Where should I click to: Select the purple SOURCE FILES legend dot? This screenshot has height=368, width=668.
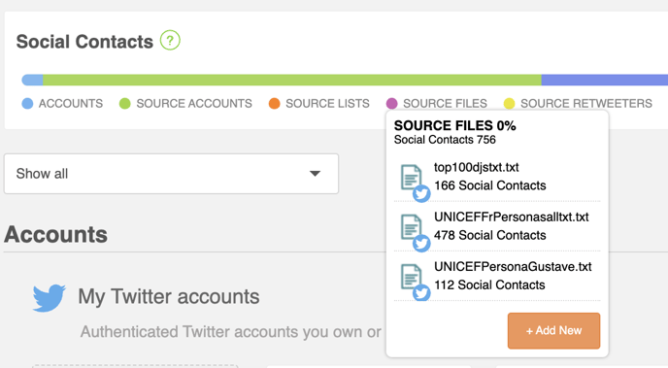coord(392,104)
